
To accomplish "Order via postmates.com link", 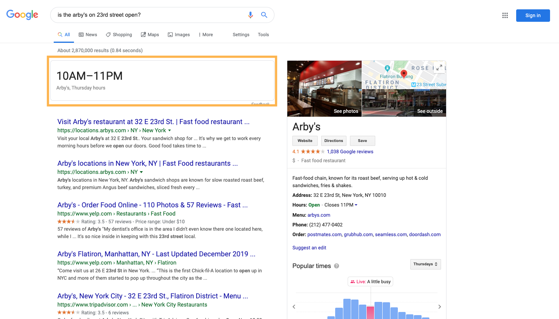I will [x=324, y=235].
